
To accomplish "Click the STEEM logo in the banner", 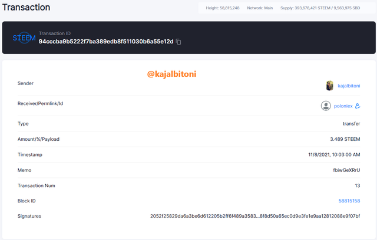I will tap(24, 38).
